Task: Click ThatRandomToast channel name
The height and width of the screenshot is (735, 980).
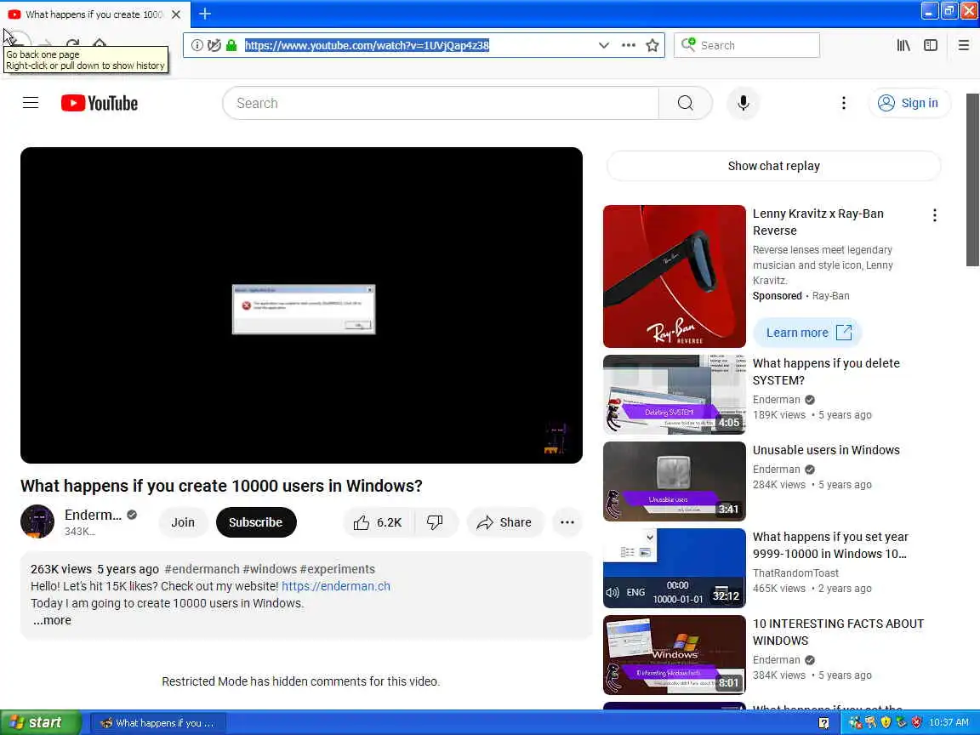Action: (x=795, y=573)
